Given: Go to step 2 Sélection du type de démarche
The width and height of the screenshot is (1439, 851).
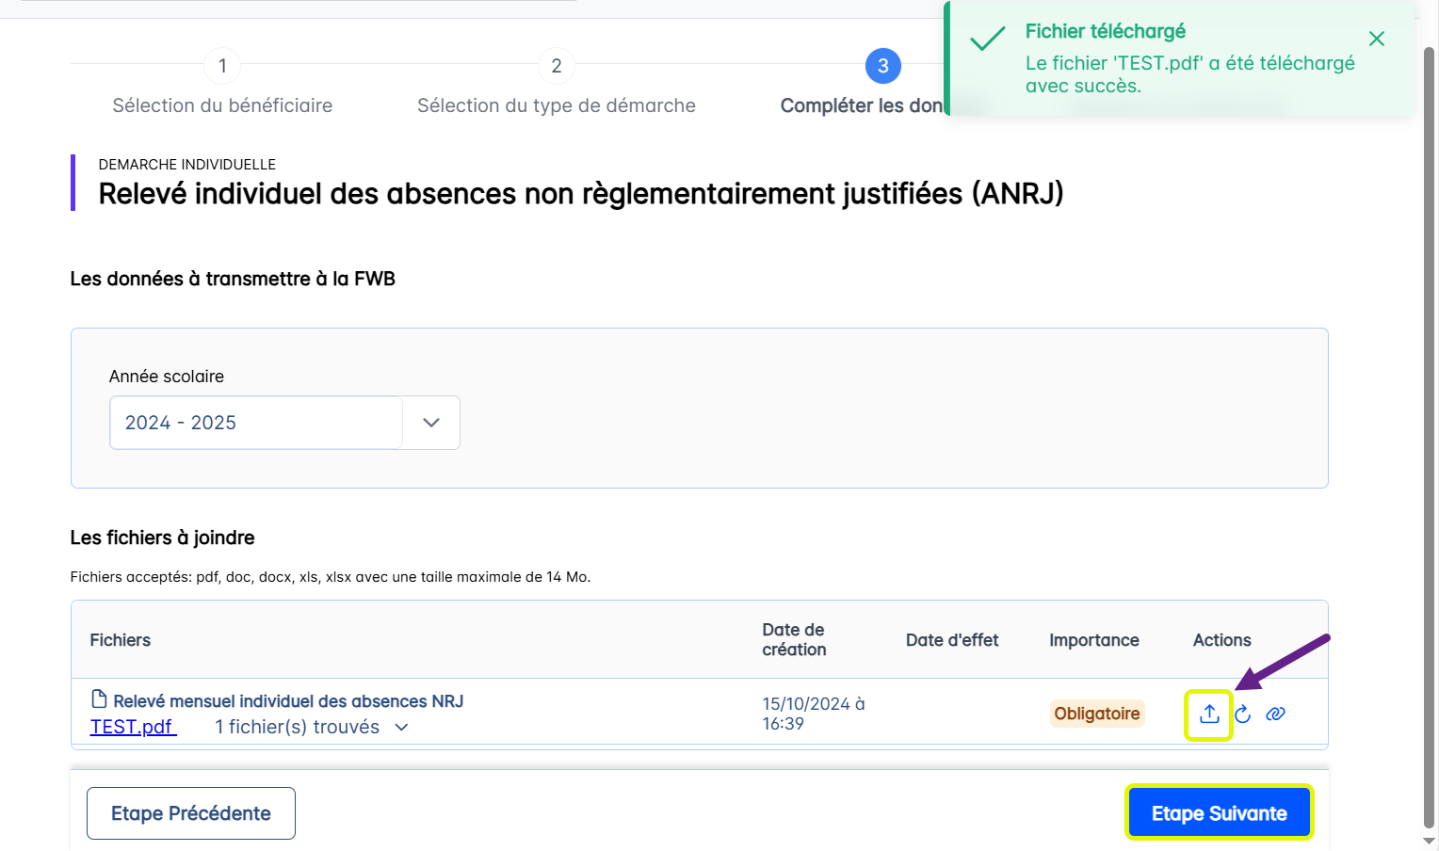Looking at the screenshot, I should 557,66.
